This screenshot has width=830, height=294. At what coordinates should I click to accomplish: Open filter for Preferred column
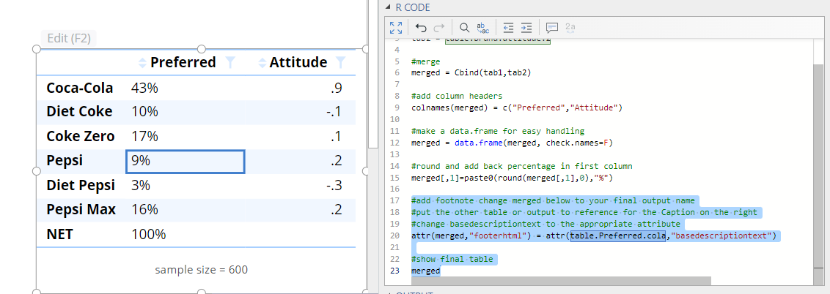pos(231,63)
